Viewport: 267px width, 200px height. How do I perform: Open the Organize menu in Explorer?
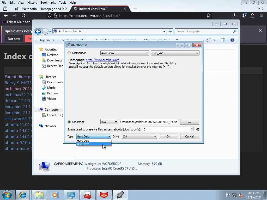(x=46, y=40)
